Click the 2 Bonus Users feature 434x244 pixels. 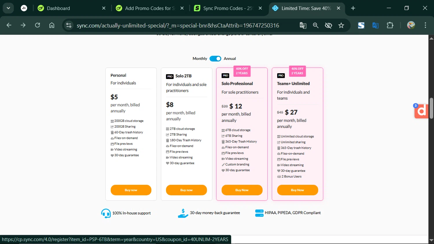[292, 176]
